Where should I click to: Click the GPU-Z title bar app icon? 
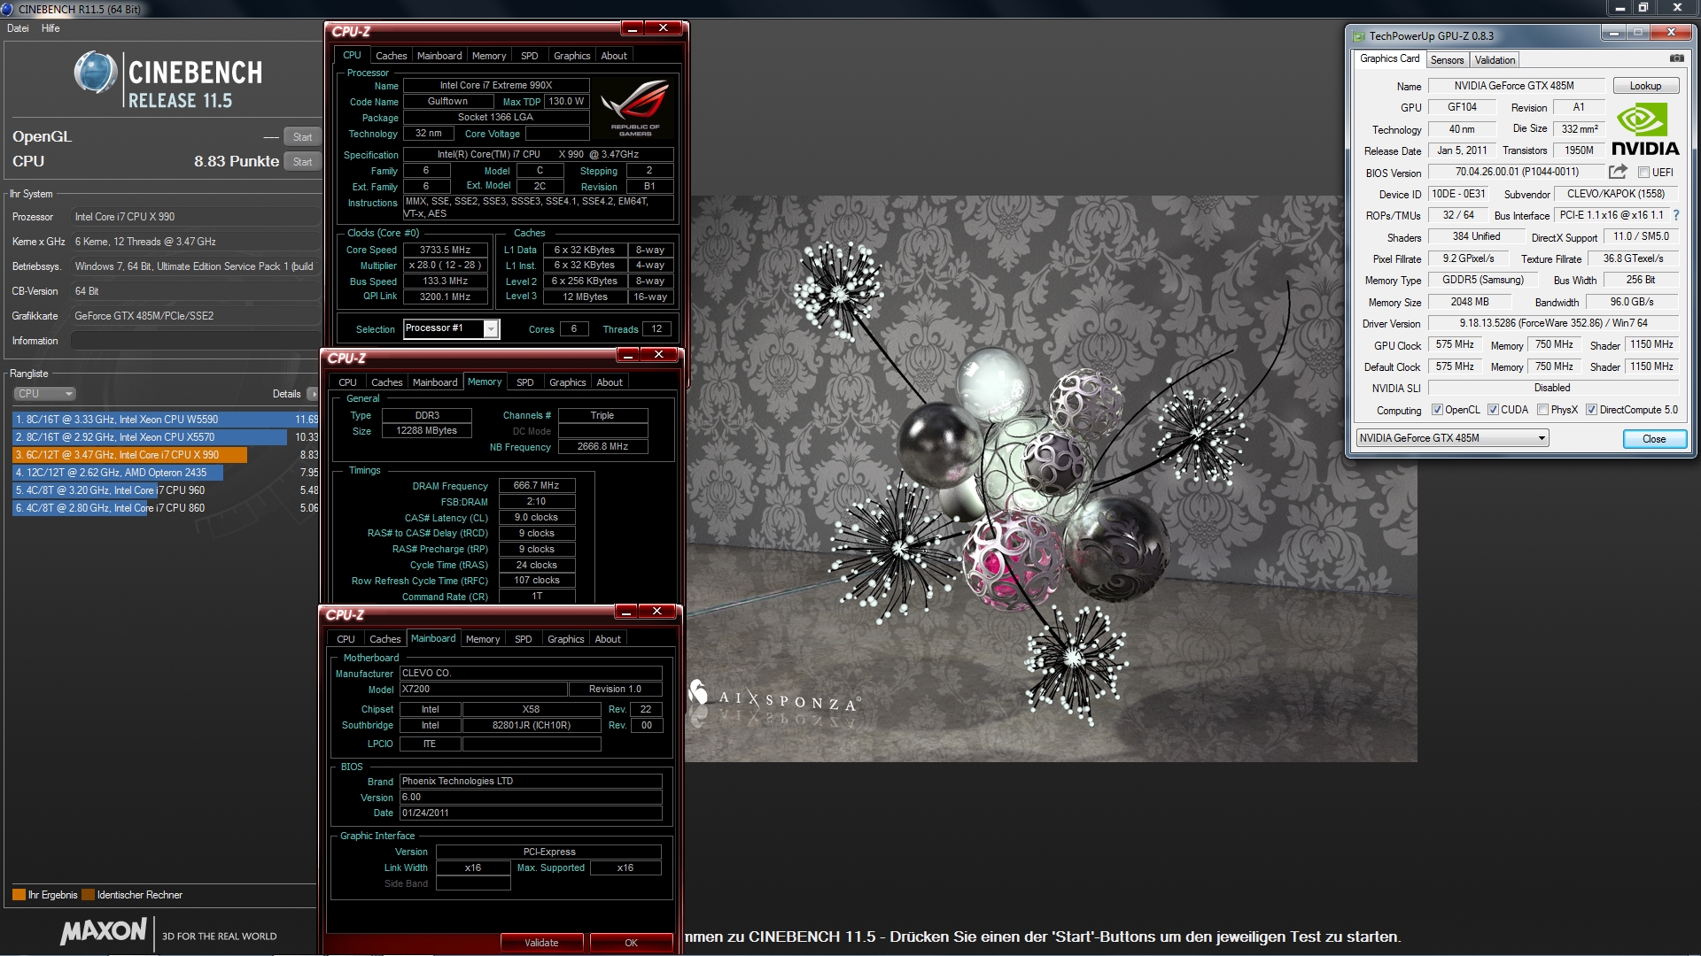point(1358,36)
